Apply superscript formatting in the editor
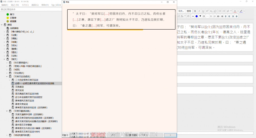This screenshot has width=256, height=138. [x=207, y=11]
